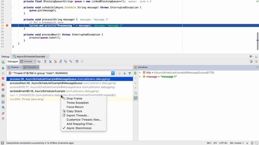Expand the 'message' variable node
The height and width of the screenshot is (145, 259).
click(140, 77)
